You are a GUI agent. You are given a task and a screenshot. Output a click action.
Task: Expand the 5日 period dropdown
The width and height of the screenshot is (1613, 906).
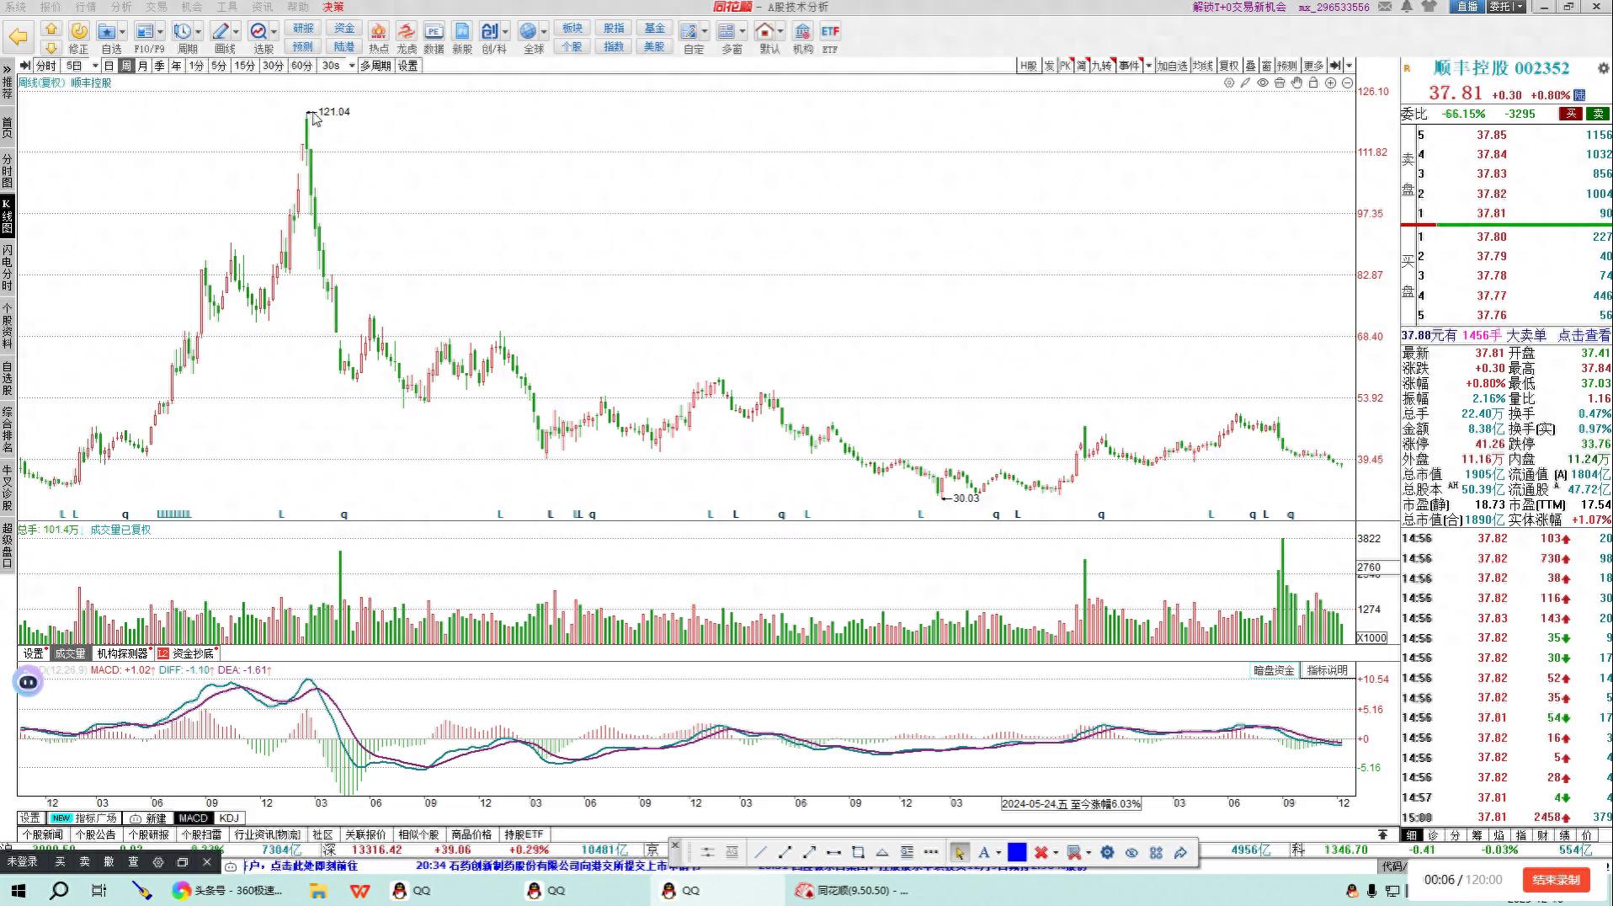point(95,66)
